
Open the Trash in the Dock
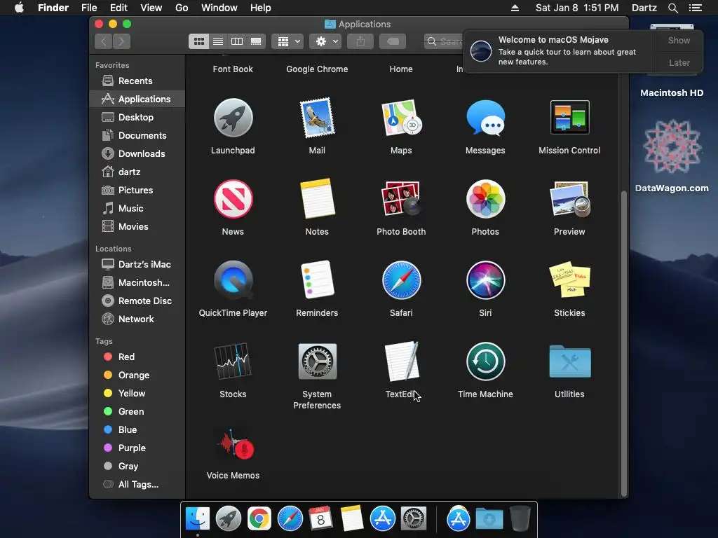(520, 519)
